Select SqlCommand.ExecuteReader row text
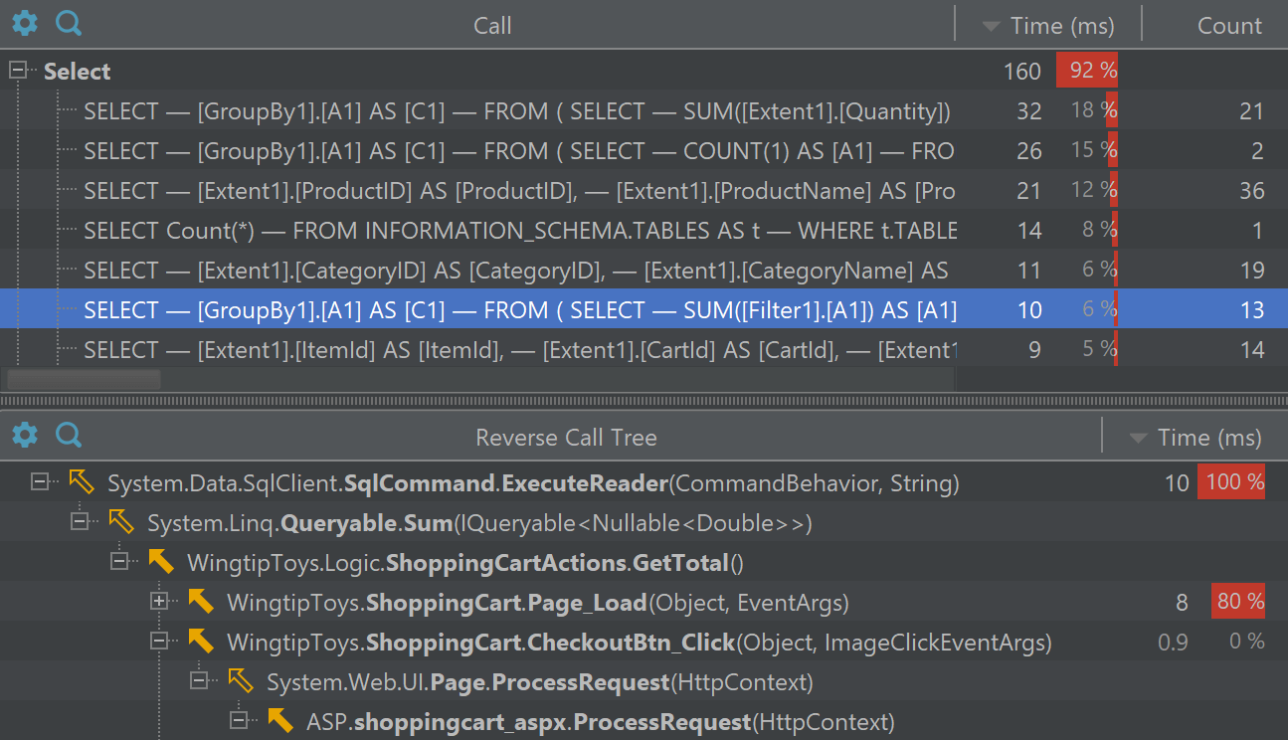This screenshot has width=1288, height=740. coord(533,483)
